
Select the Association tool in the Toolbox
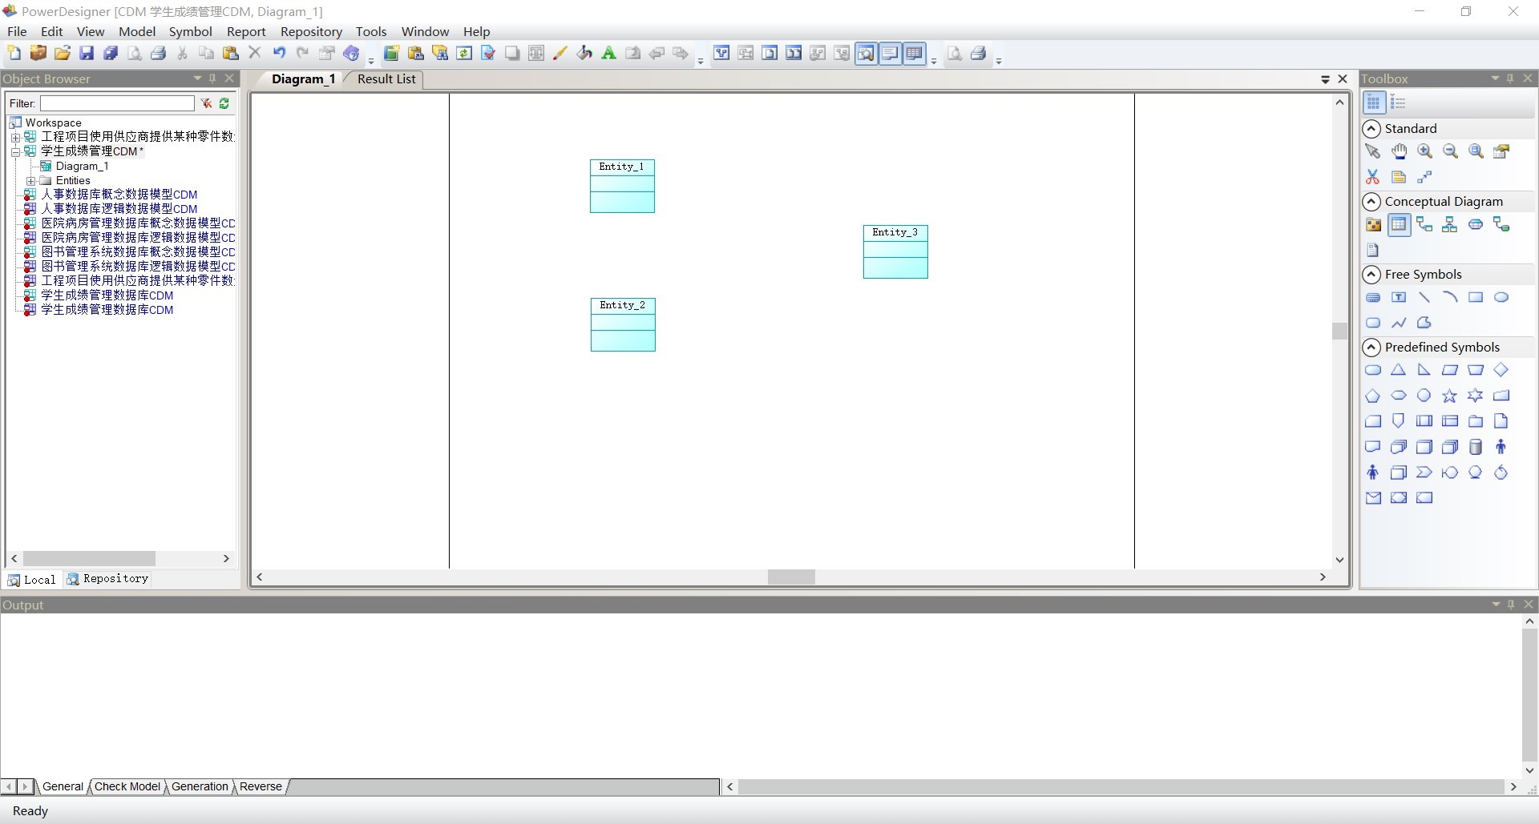click(x=1476, y=225)
